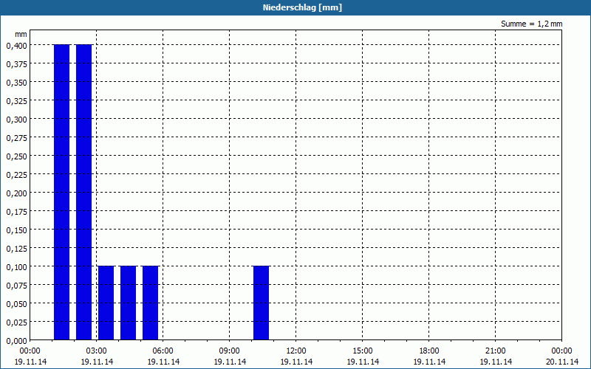Click the lone 0,100 bar after 10:00
The height and width of the screenshot is (369, 591).
pos(262,303)
